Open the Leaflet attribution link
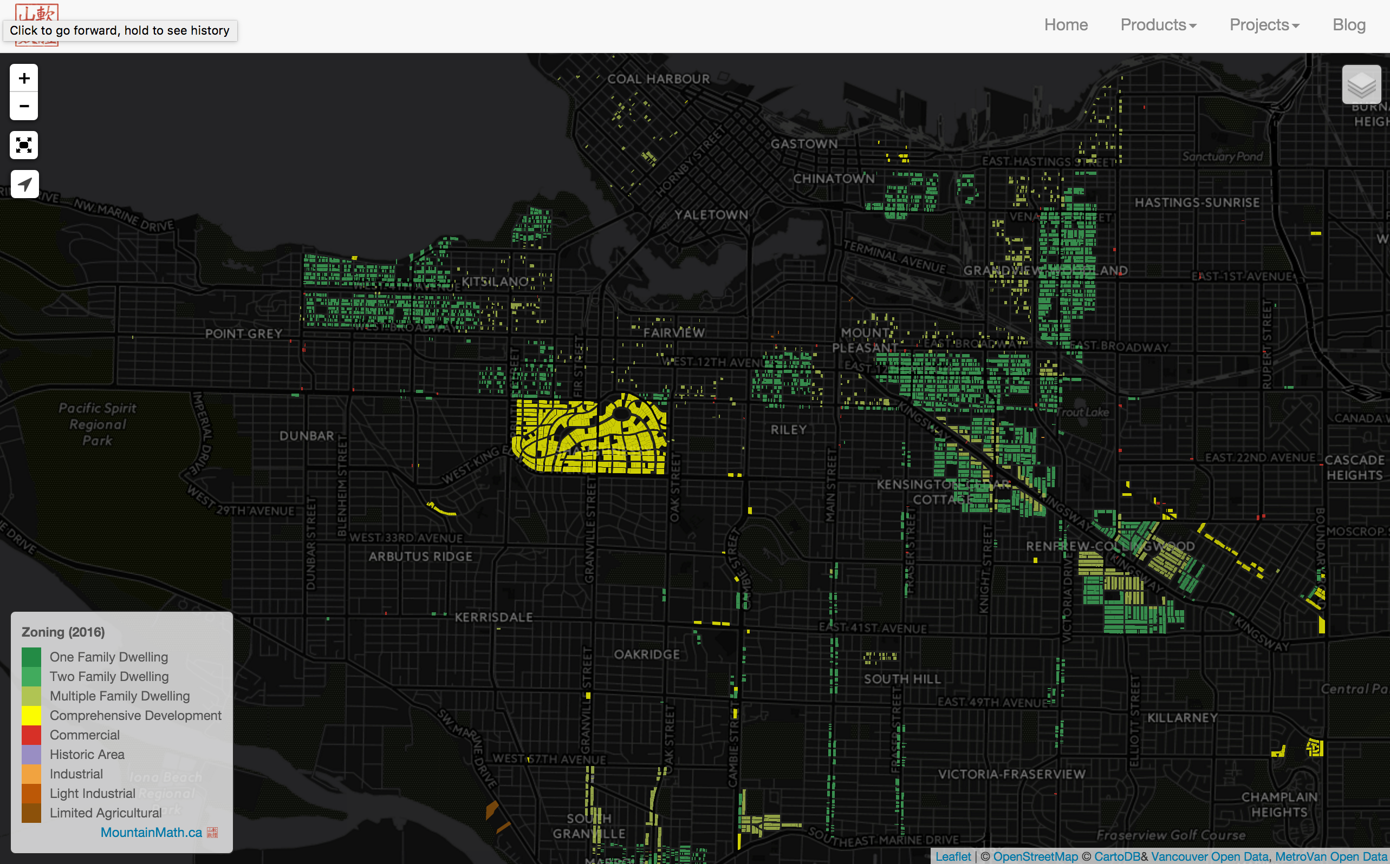 point(953,856)
